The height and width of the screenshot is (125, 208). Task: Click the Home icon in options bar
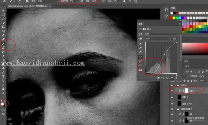tap(4, 1)
